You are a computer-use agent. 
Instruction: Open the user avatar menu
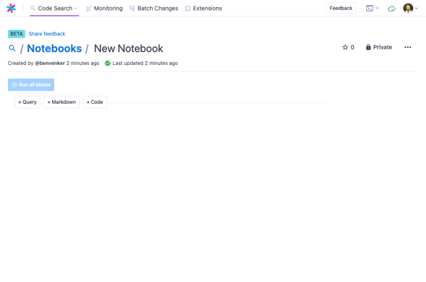pos(411,8)
